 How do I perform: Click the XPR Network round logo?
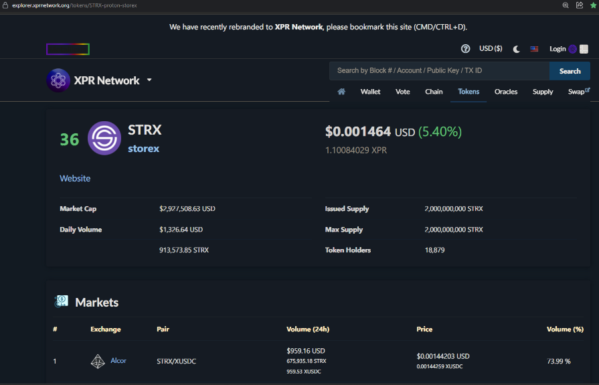coord(58,80)
